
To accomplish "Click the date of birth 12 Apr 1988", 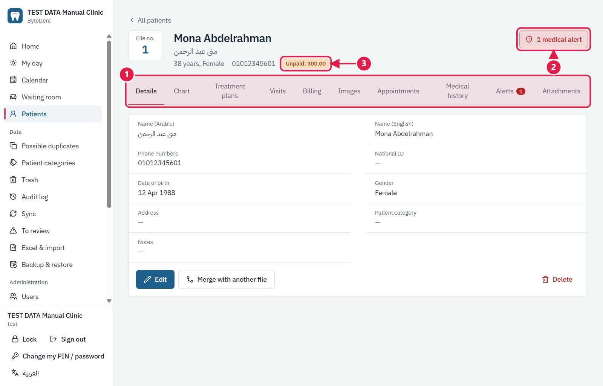I will tap(156, 193).
